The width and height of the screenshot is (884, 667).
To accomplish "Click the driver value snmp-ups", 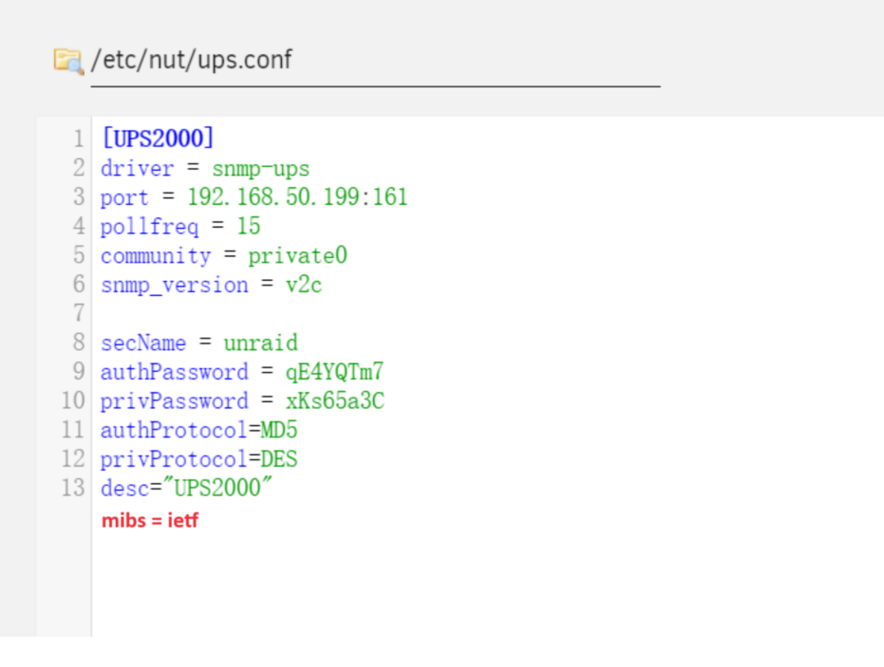I will (261, 169).
